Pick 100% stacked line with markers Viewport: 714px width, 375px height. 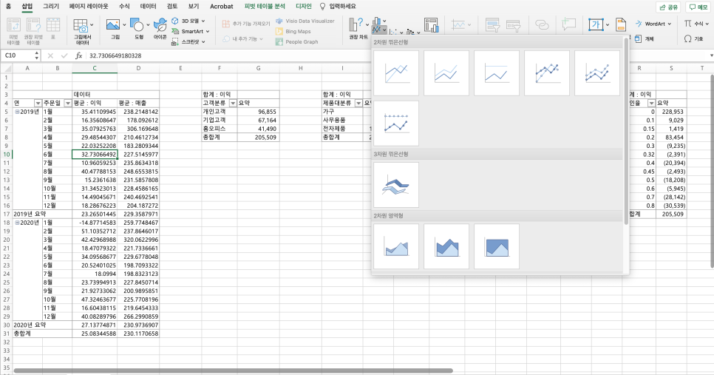click(395, 124)
